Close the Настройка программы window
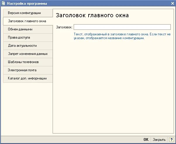176x144 pixels. coord(172,4)
